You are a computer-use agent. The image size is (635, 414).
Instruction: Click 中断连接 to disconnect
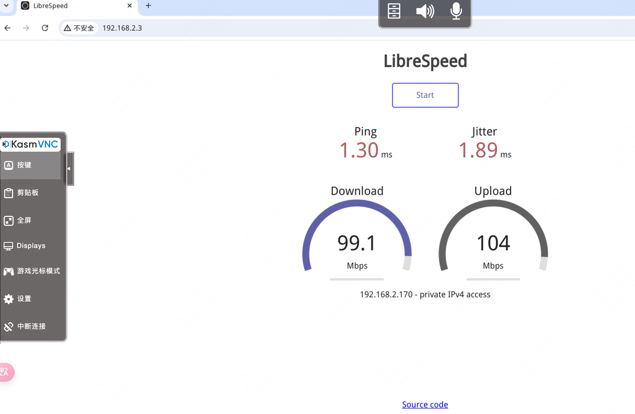30,327
